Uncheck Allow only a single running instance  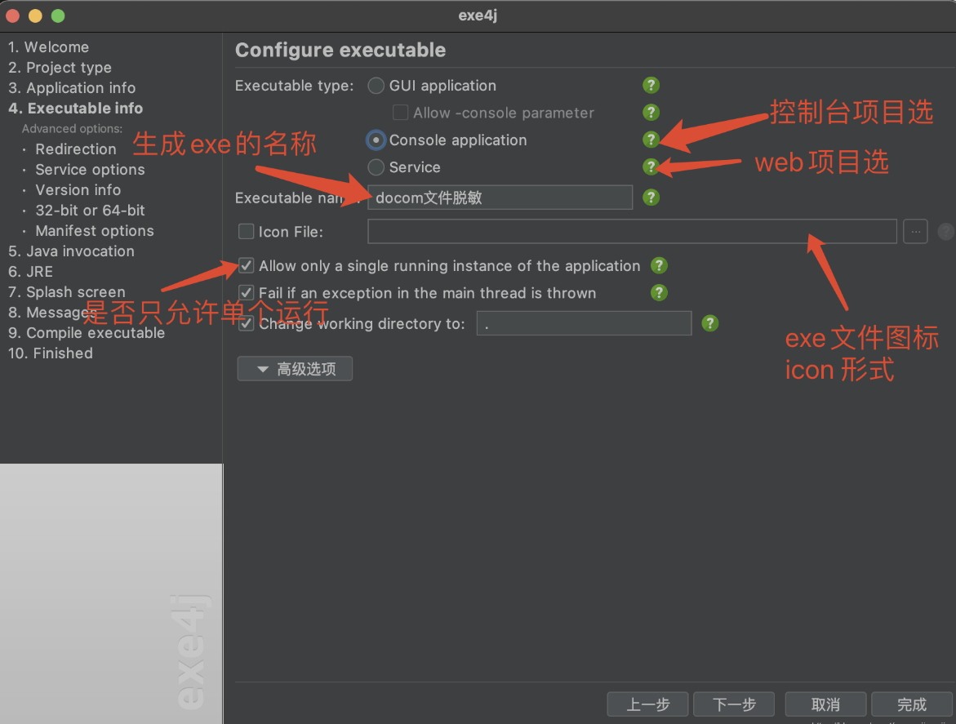pyautogui.click(x=246, y=265)
